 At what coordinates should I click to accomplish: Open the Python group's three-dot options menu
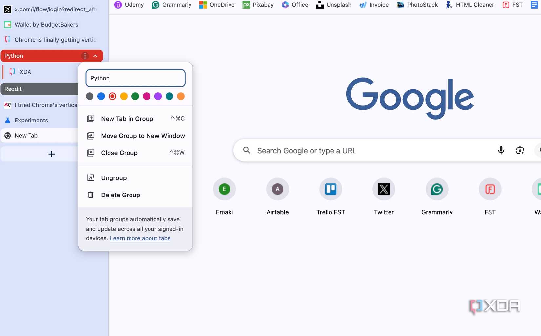pyautogui.click(x=85, y=56)
